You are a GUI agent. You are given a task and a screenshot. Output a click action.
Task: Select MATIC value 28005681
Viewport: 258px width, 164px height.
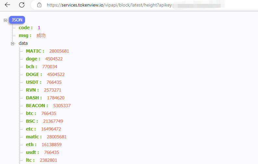(x=59, y=51)
